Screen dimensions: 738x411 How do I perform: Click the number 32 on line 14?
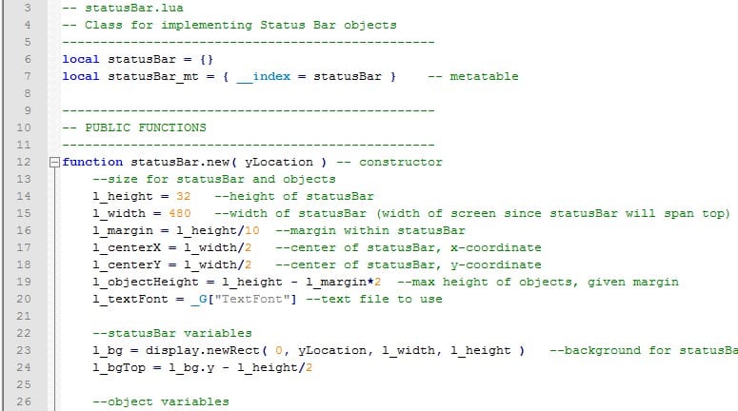click(x=184, y=196)
